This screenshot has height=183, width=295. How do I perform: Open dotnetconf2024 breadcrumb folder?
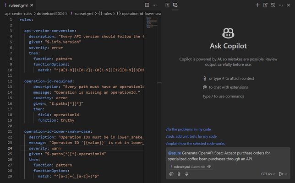point(50,14)
